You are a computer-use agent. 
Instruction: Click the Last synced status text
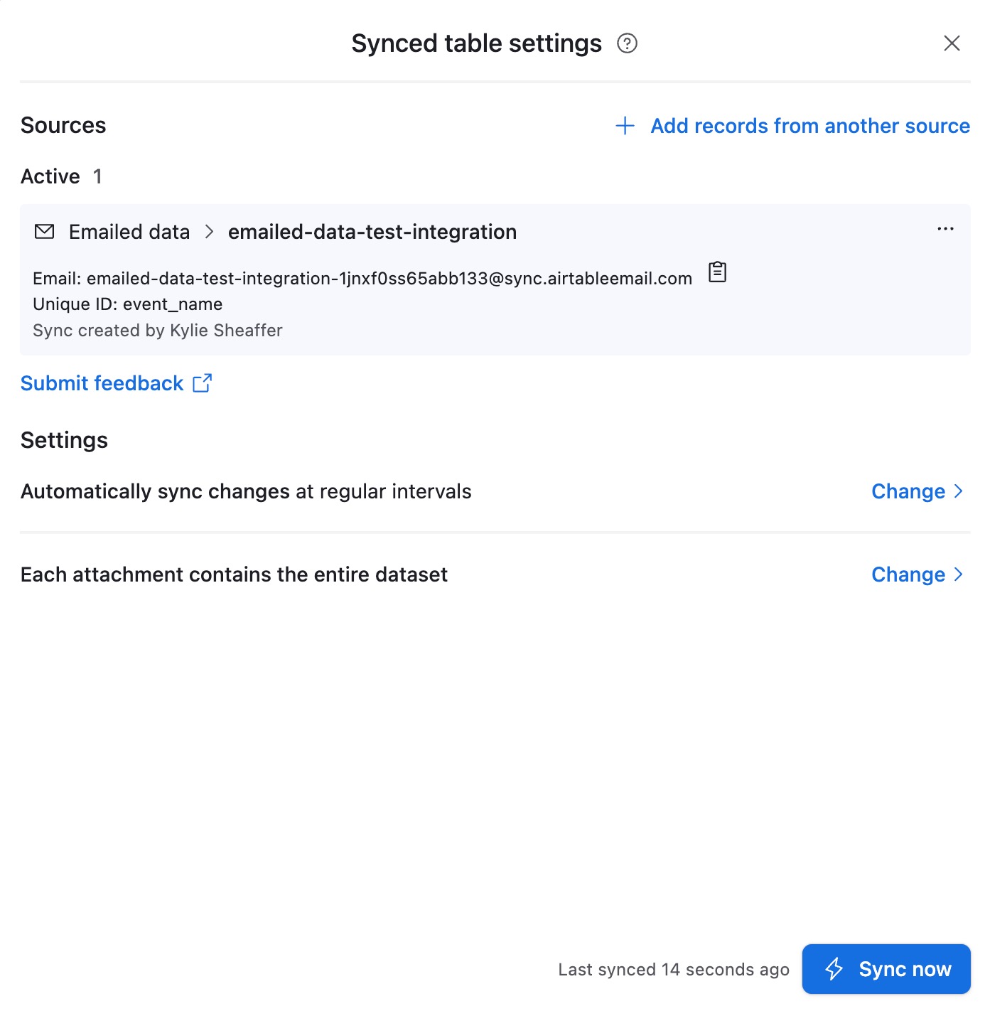pyautogui.click(x=674, y=970)
